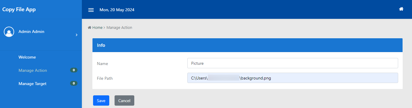
Task: Expand the Admin Admin profile chevron
Action: 77,35
